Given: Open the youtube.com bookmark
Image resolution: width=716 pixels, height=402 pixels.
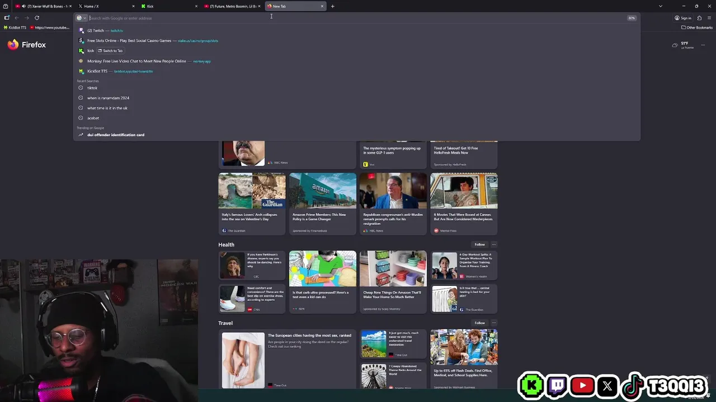Looking at the screenshot, I should point(50,27).
